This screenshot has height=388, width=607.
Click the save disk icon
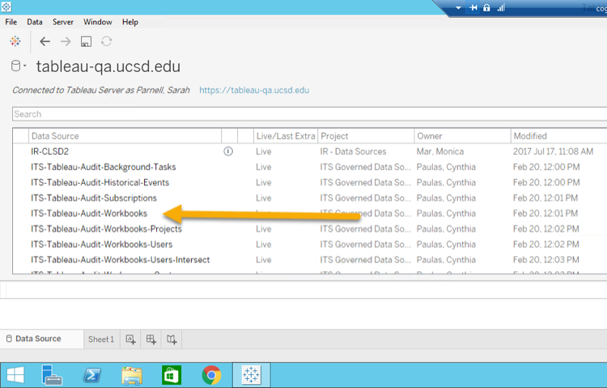tap(86, 41)
